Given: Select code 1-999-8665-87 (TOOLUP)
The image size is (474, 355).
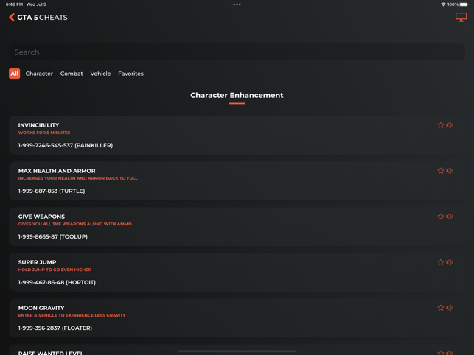Looking at the screenshot, I should [53, 236].
